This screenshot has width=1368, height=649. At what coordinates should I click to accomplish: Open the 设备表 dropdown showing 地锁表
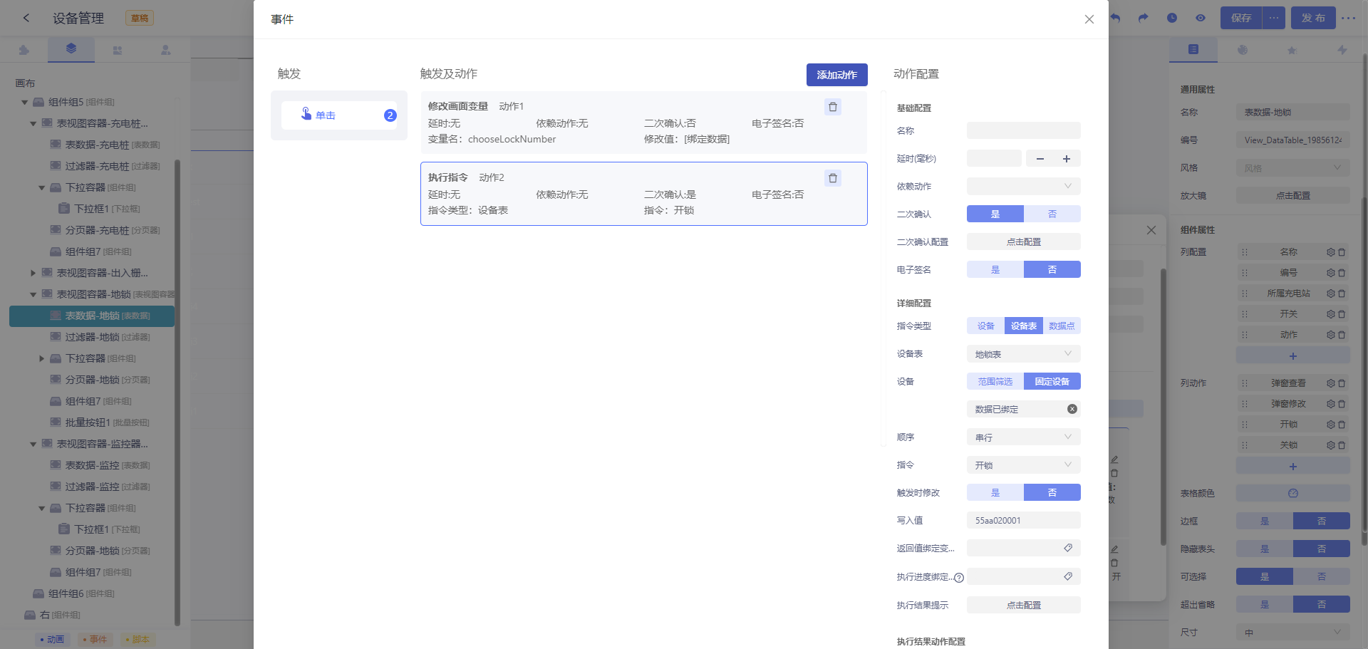(x=1024, y=353)
